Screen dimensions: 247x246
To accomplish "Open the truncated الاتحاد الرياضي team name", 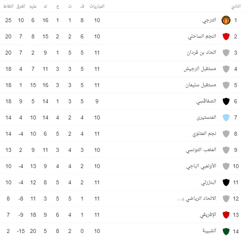I will (196, 199).
